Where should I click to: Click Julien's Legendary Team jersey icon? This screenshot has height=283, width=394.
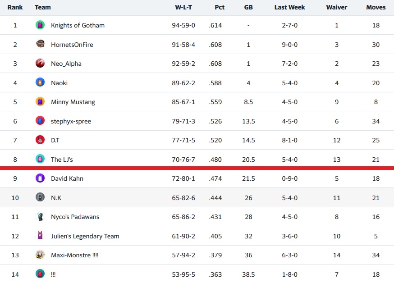pyautogui.click(x=40, y=236)
